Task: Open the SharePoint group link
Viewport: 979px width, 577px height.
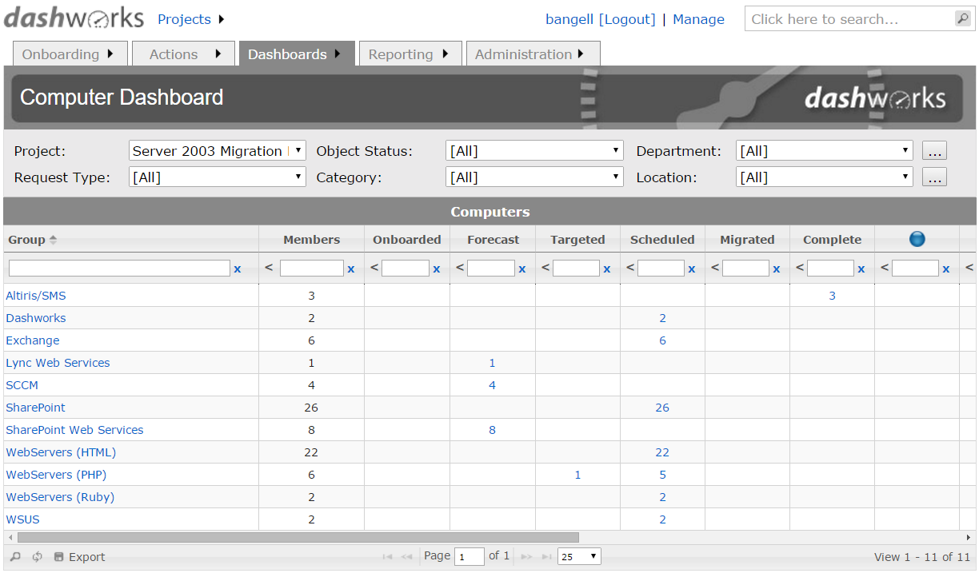Action: pyautogui.click(x=35, y=407)
